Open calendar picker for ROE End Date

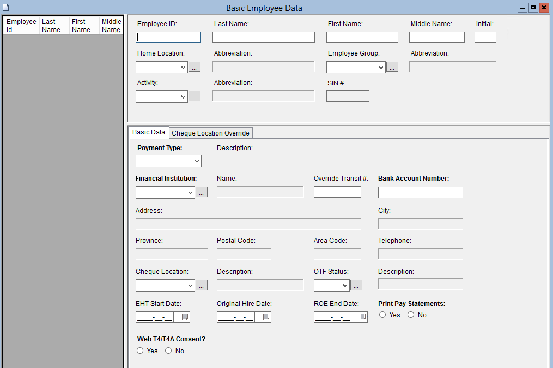click(362, 317)
